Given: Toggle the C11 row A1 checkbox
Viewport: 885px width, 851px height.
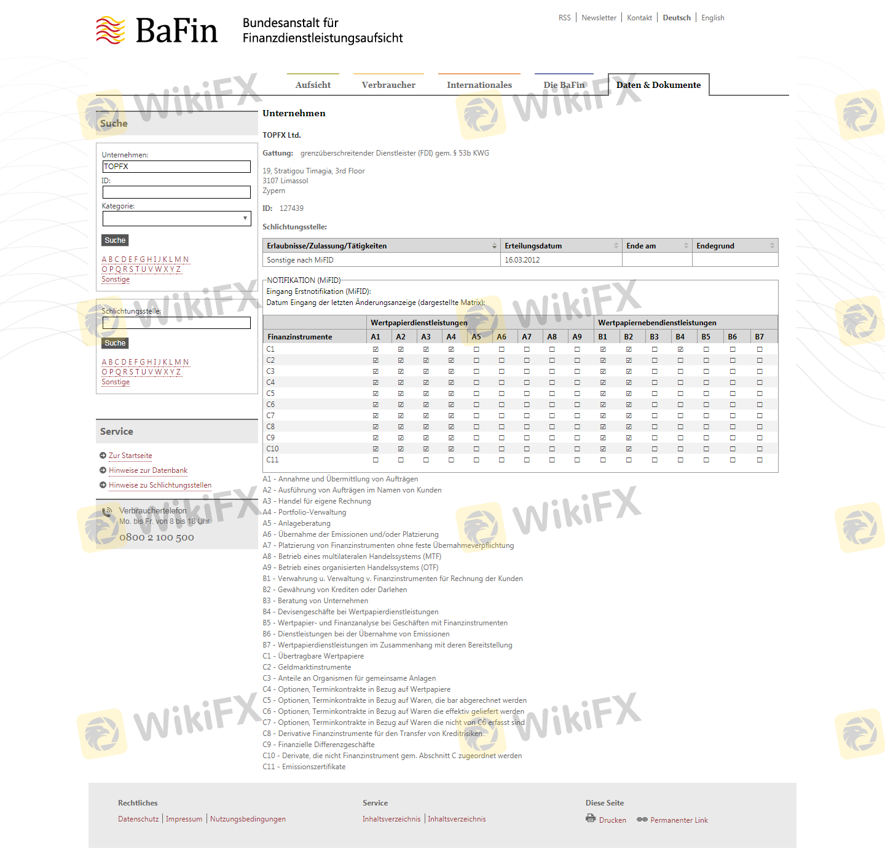Looking at the screenshot, I should [x=376, y=460].
